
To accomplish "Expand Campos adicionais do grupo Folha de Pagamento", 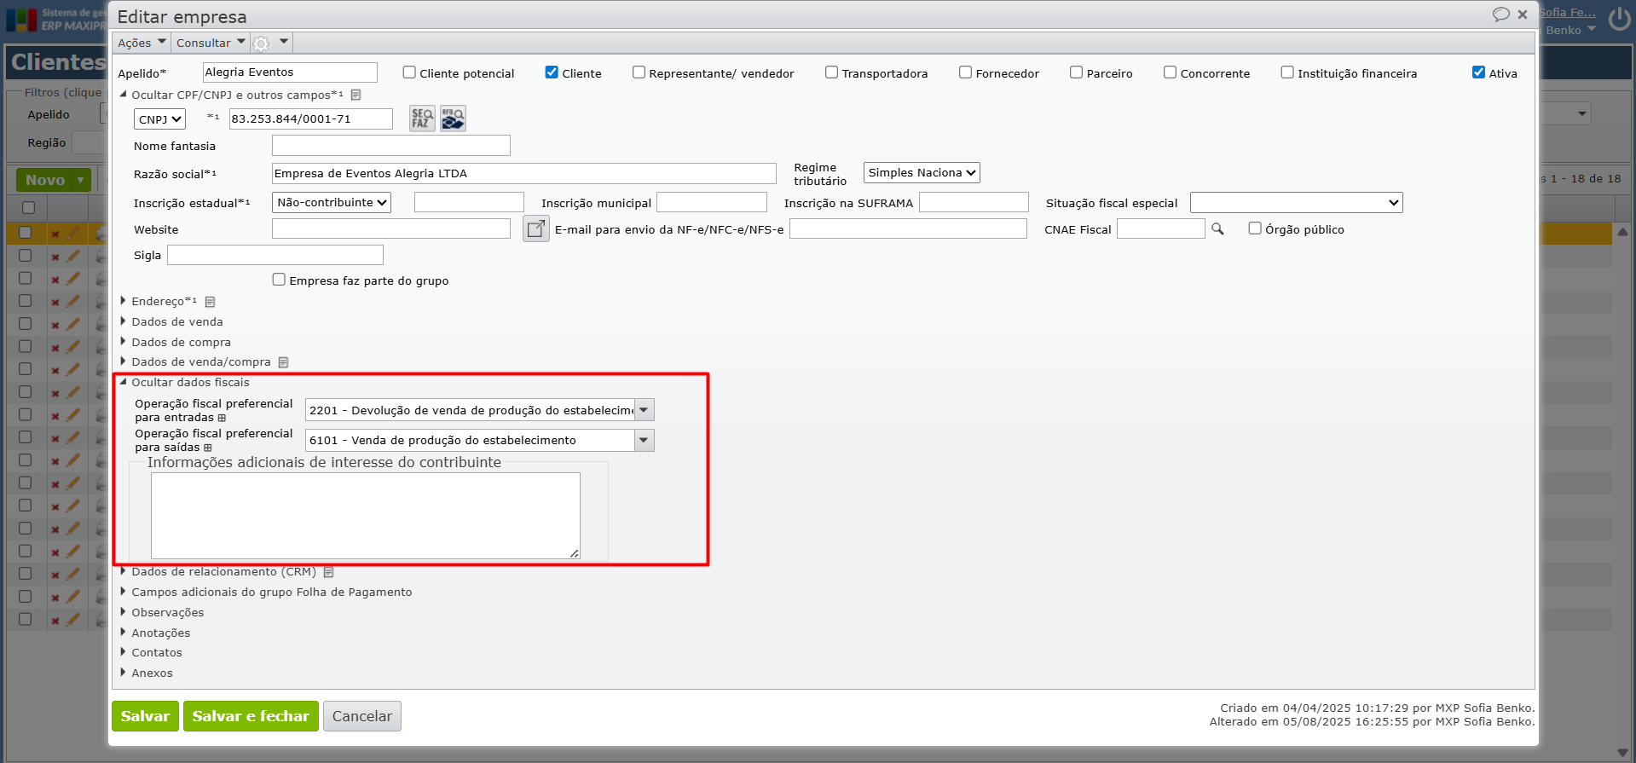I will point(266,592).
